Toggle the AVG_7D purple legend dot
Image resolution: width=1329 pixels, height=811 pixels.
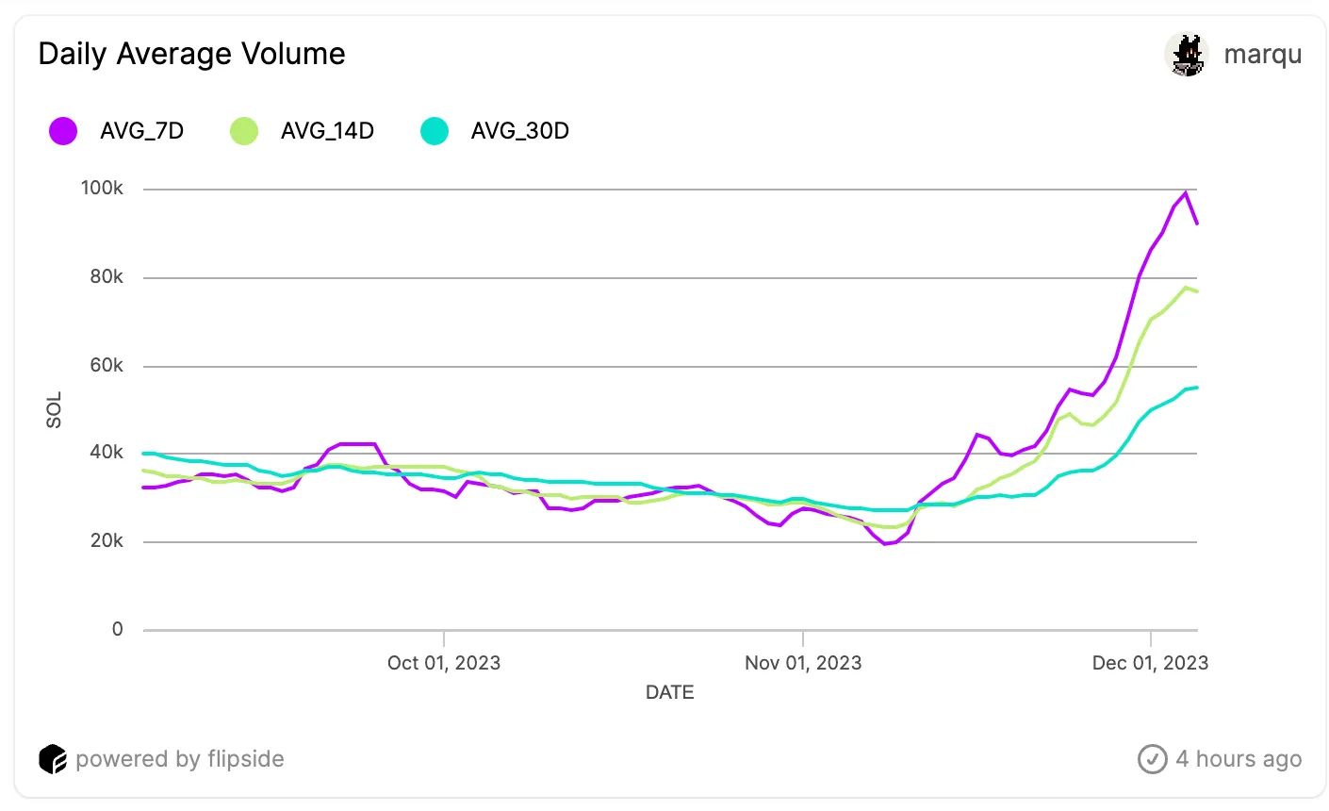click(63, 131)
